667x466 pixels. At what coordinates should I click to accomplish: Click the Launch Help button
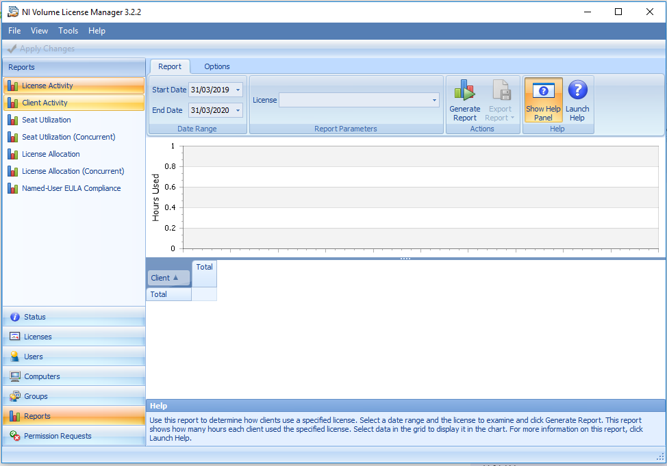pyautogui.click(x=577, y=100)
